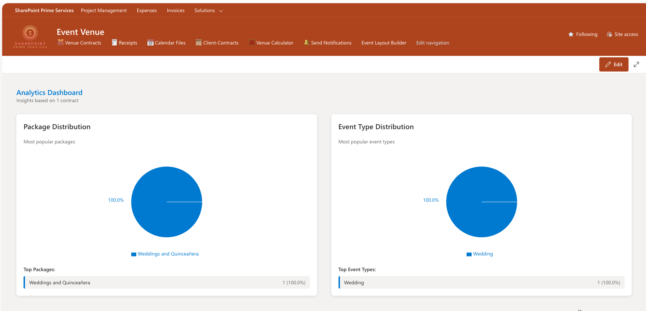Click the pencil icon on Edit button

tap(608, 64)
